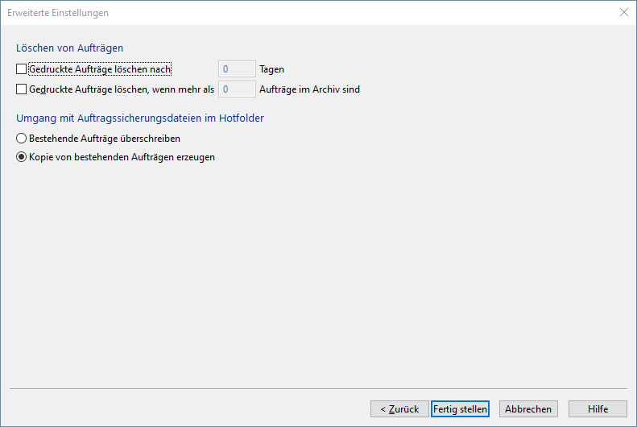This screenshot has height=427, width=637.
Task: Close the Erweiterte Einstellungen window
Action: pos(623,13)
